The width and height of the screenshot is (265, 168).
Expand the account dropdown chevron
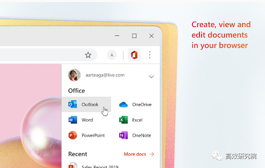point(151,77)
